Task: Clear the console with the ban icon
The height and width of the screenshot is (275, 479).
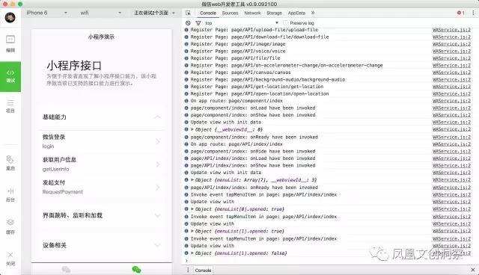Action: coord(188,23)
